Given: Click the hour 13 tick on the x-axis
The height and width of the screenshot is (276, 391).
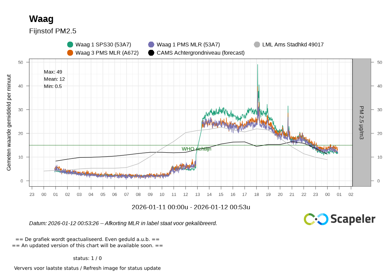Looking at the screenshot, I should click(197, 194).
